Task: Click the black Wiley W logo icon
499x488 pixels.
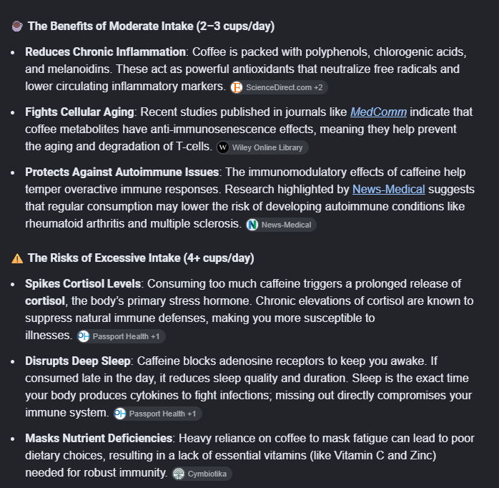Action: coord(223,147)
